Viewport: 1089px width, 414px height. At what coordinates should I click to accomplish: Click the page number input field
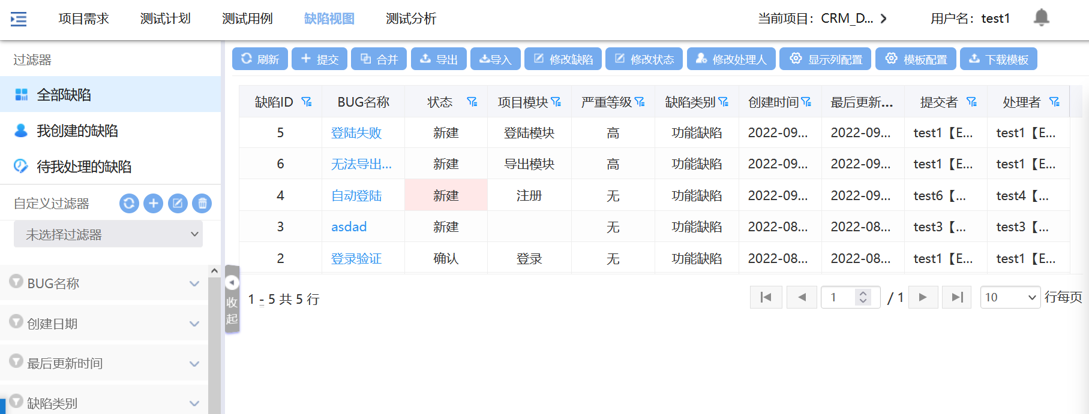pyautogui.click(x=840, y=297)
